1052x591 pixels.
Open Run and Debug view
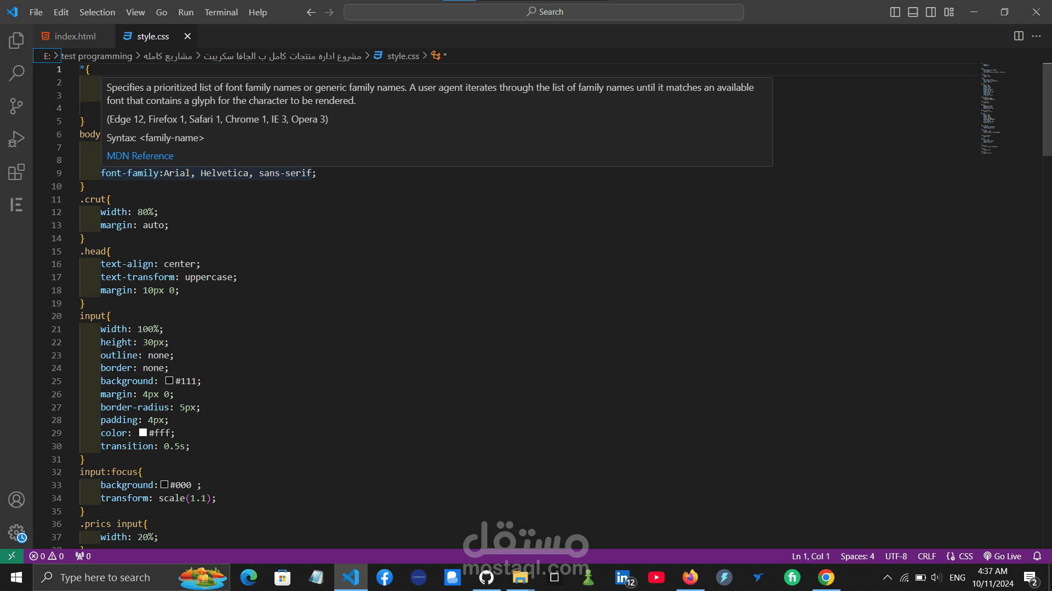(16, 139)
